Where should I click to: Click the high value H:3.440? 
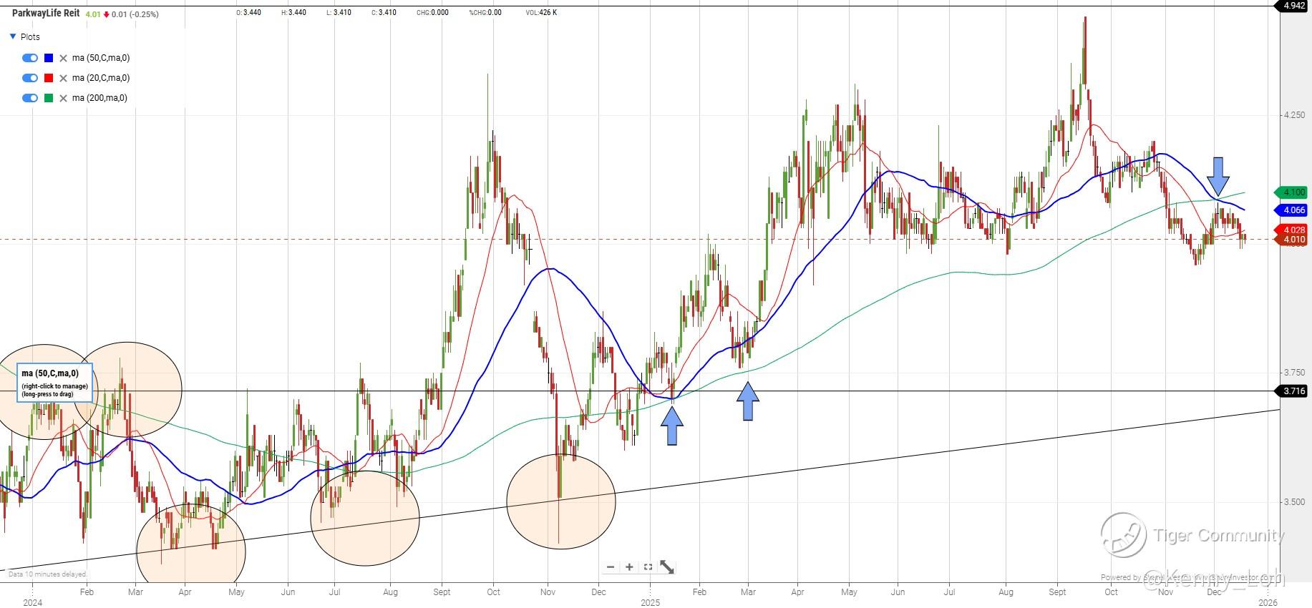point(293,13)
